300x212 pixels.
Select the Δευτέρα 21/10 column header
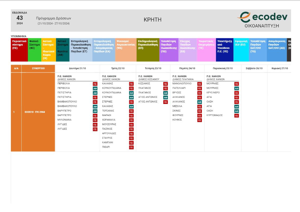(77, 68)
